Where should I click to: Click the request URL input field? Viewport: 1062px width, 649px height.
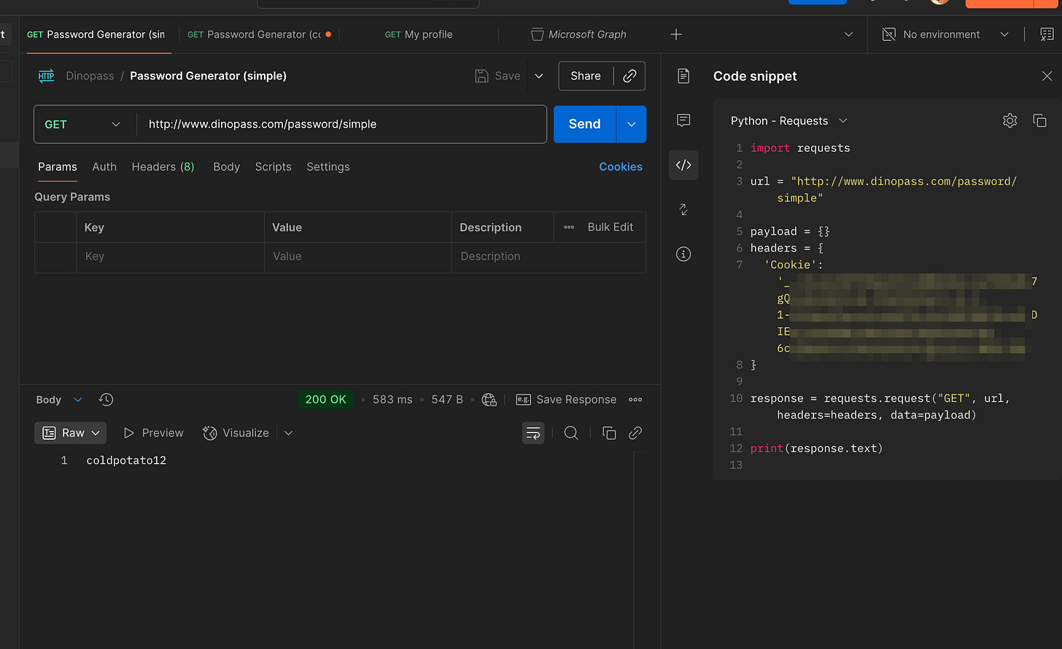click(x=341, y=125)
